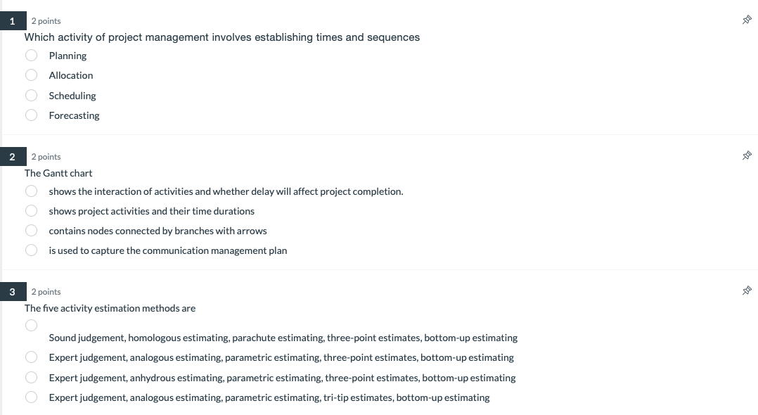Image resolution: width=758 pixels, height=415 pixels.
Task: Click the question 2 number badge
Action: coord(13,156)
